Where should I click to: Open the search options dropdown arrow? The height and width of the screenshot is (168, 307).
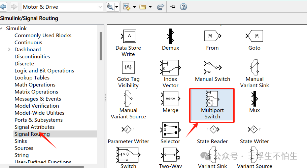click(116, 7)
